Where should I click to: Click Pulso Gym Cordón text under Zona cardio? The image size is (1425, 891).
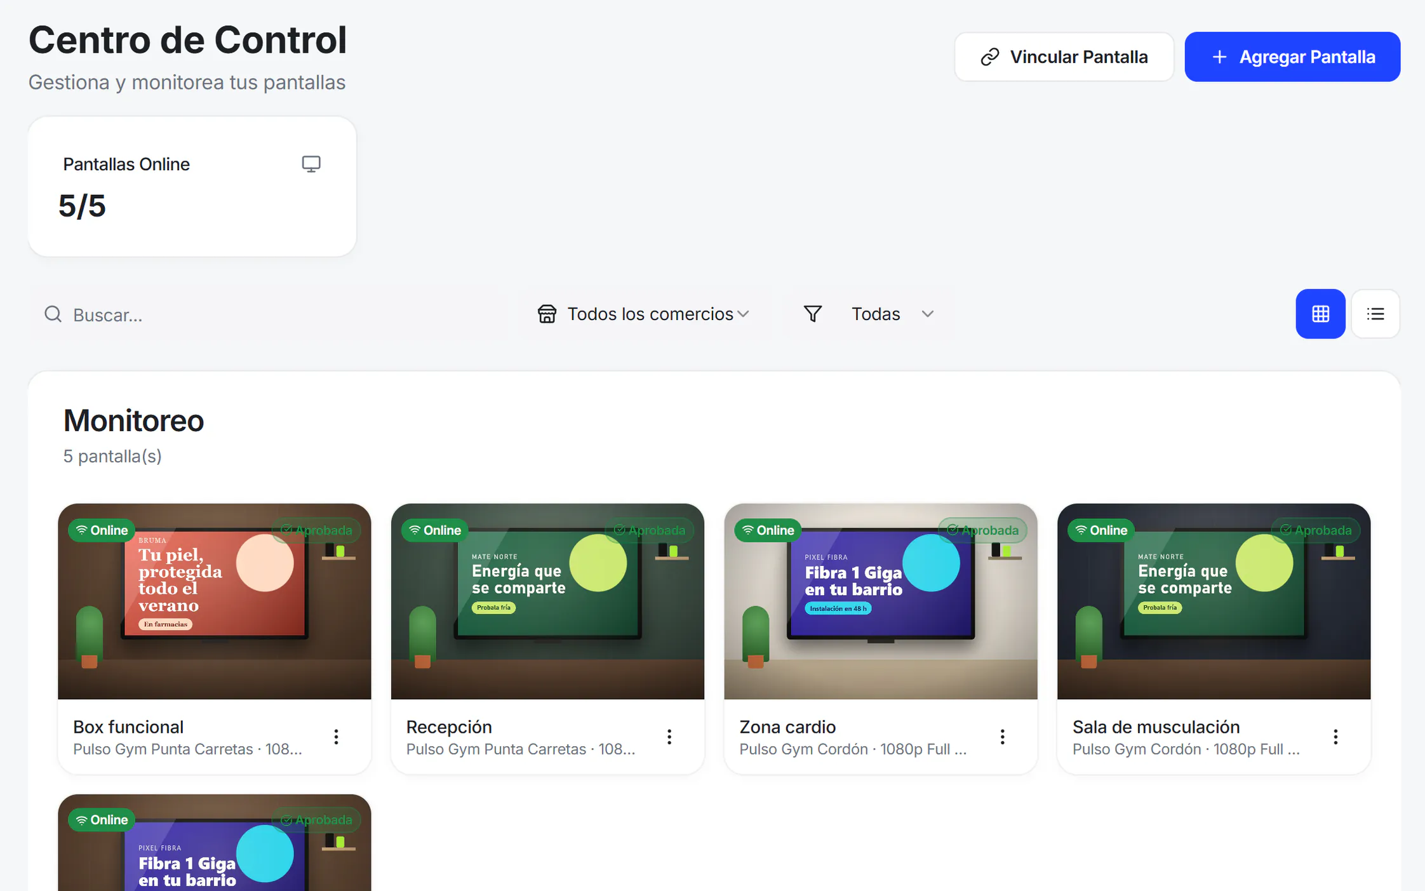coord(803,749)
